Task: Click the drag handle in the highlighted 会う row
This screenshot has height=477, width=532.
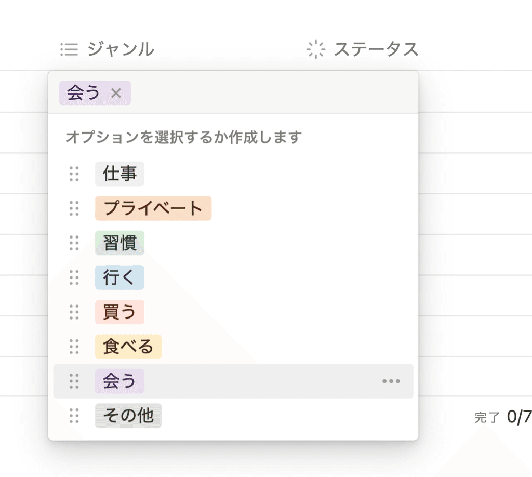Action: pos(74,381)
